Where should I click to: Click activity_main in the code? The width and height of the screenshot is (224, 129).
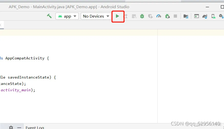pyautogui.click(x=16, y=90)
